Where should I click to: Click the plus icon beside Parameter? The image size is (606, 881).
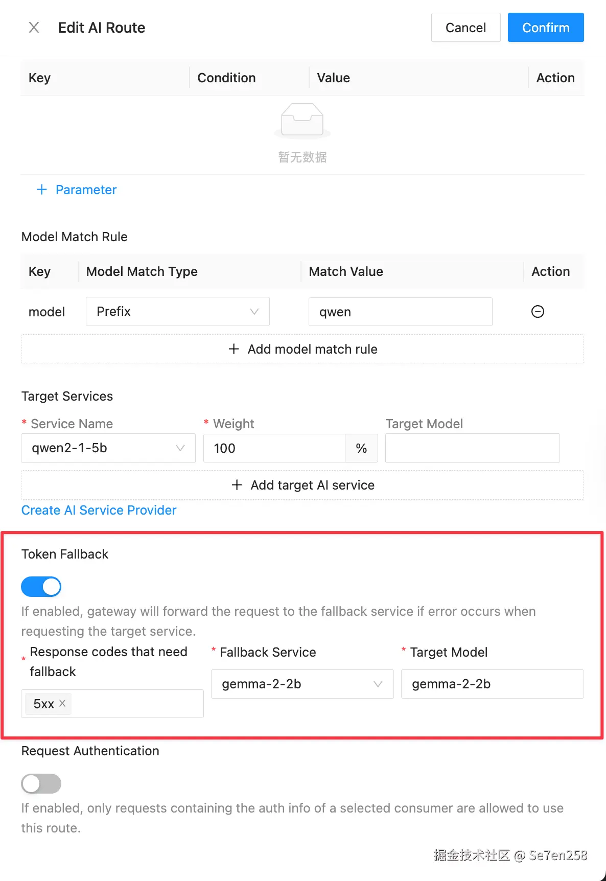[x=42, y=190]
